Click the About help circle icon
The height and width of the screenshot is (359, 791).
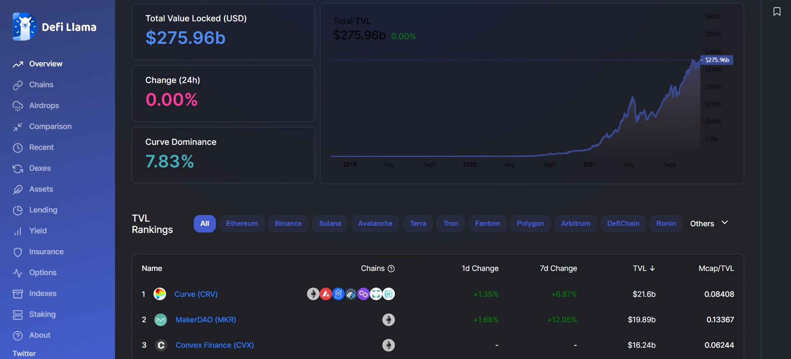18,336
